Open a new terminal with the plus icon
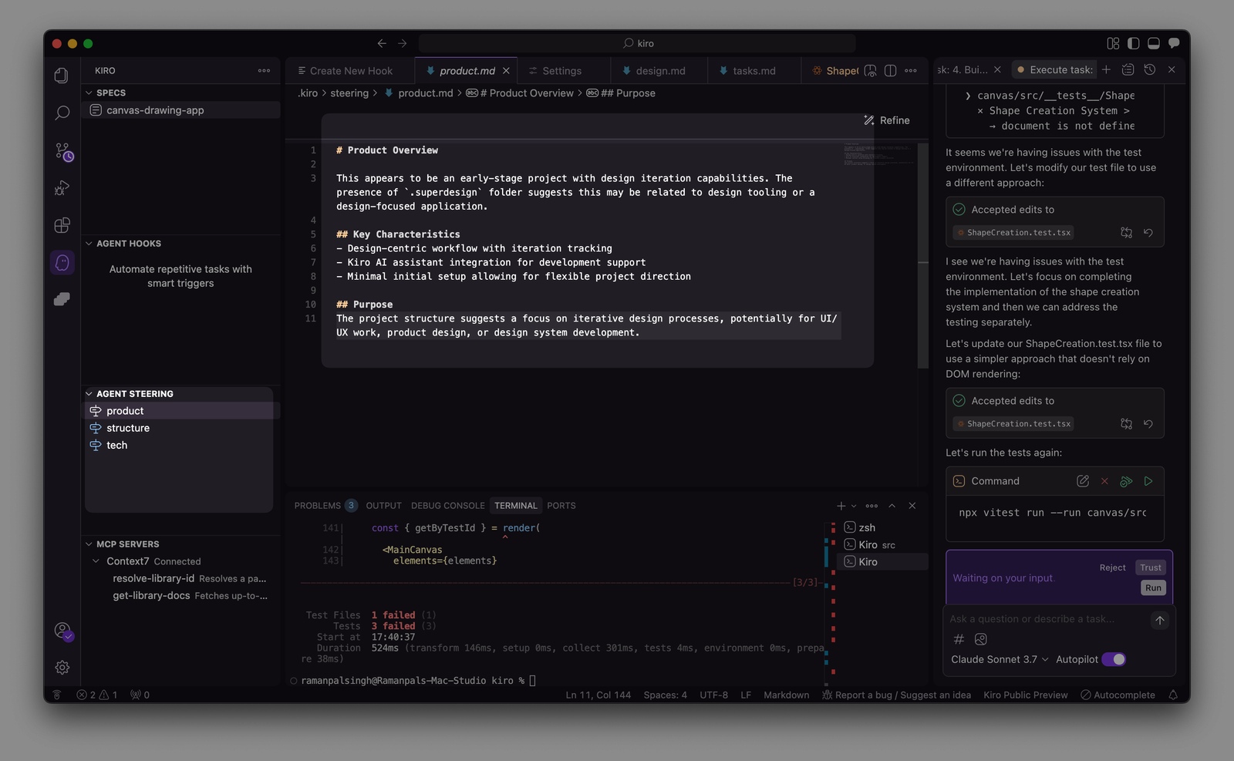Screen dimensions: 1234x761 click(x=840, y=505)
